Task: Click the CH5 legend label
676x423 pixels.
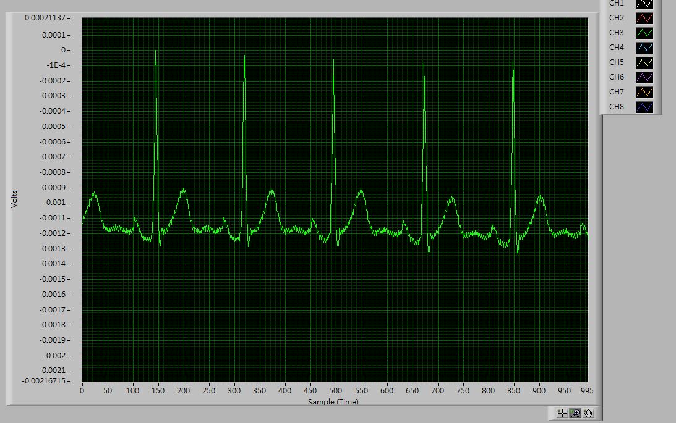Action: [617, 62]
